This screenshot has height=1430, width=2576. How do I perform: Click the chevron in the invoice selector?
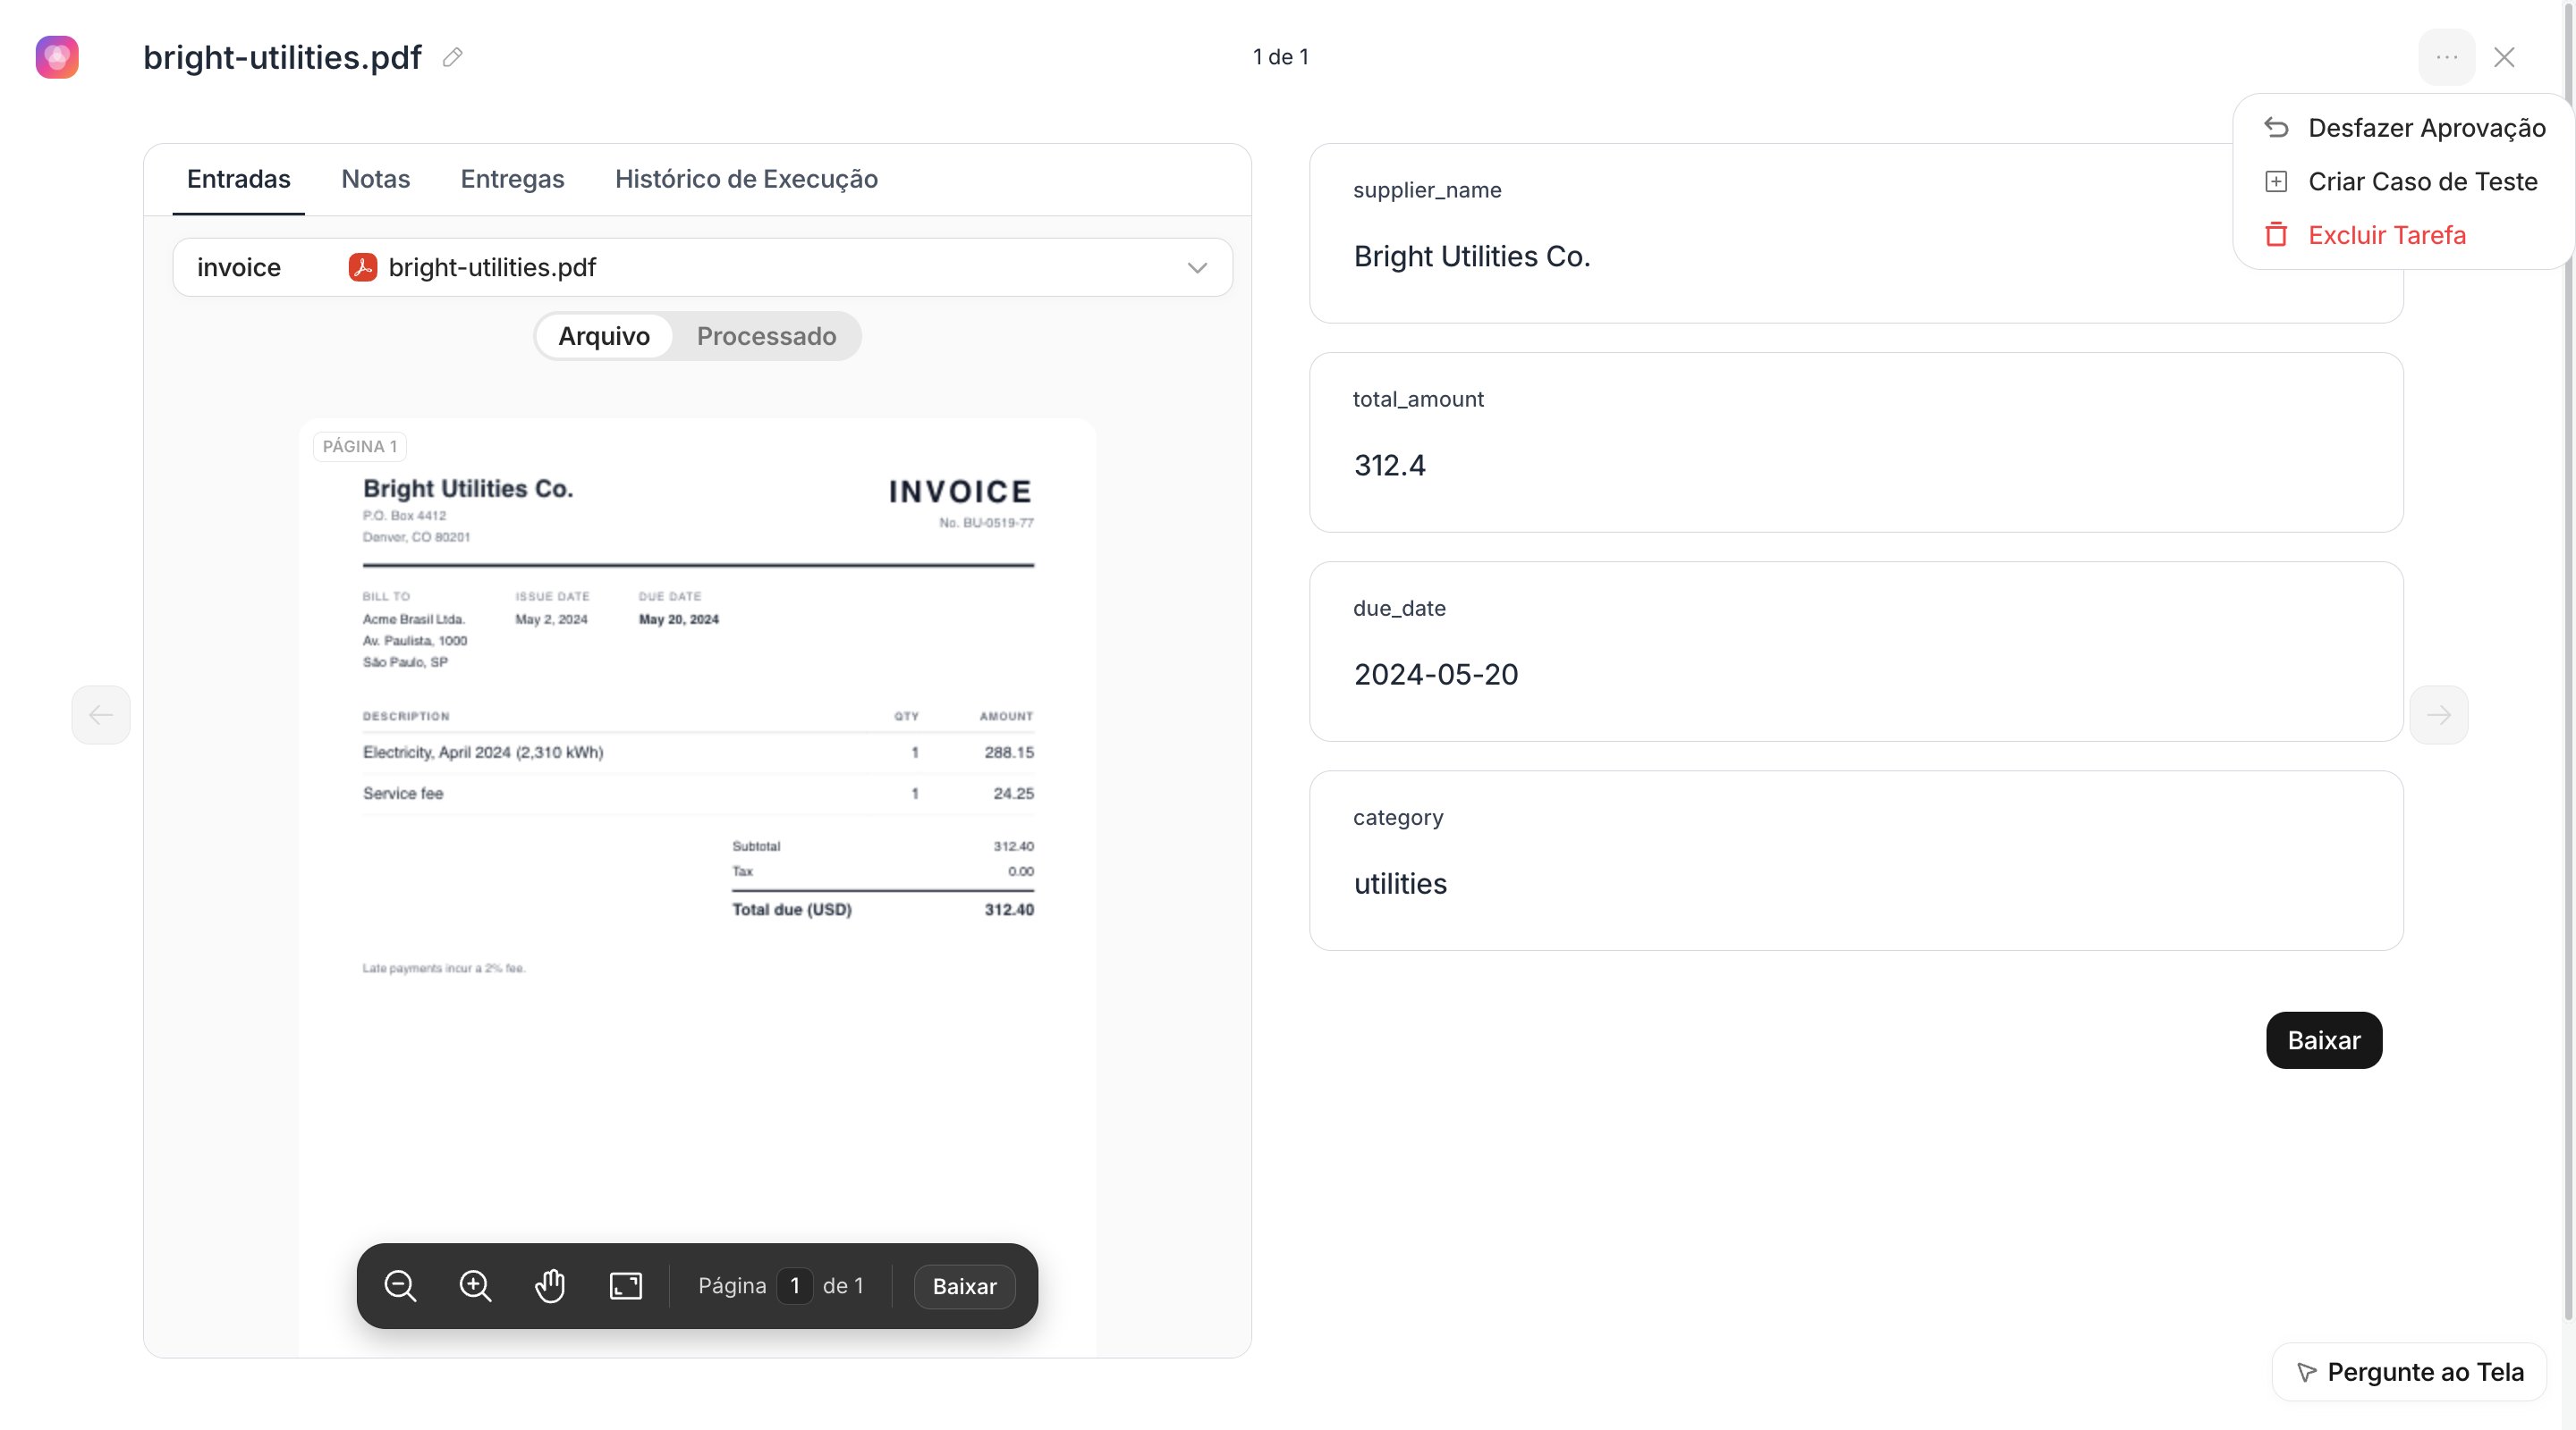pyautogui.click(x=1197, y=268)
